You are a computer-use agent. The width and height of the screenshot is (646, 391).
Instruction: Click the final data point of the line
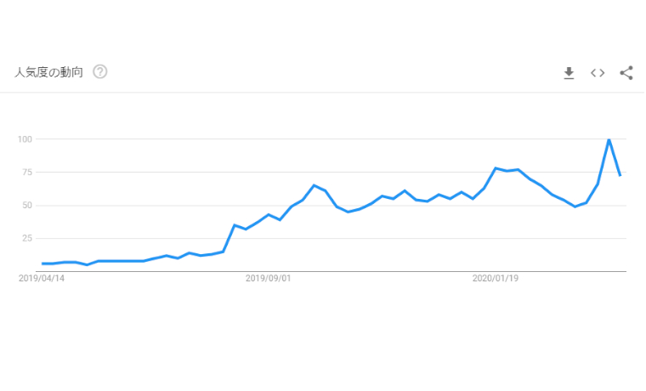pos(620,175)
